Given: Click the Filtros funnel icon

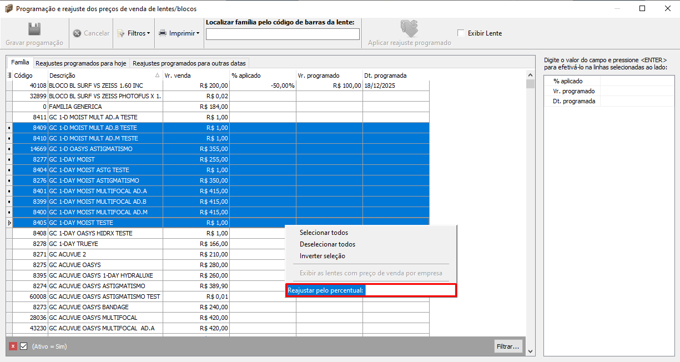Looking at the screenshot, I should (x=121, y=33).
